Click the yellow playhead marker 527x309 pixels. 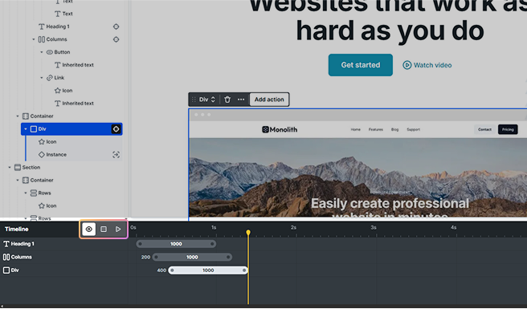(x=248, y=233)
